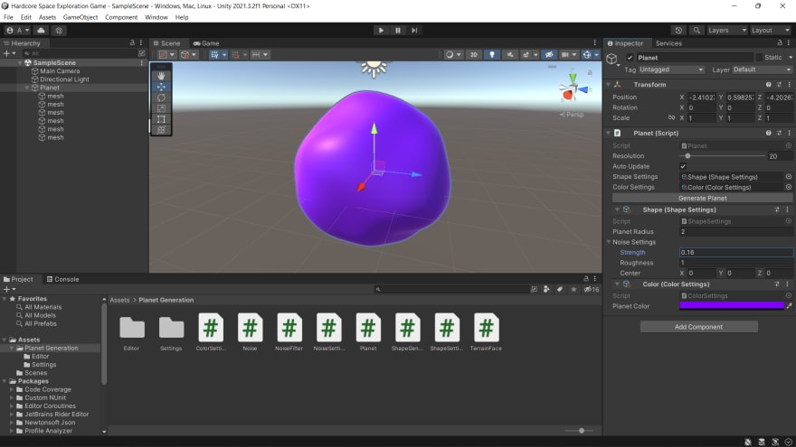Collapse the Planet hierarchy item
This screenshot has width=796, height=447.
[27, 88]
